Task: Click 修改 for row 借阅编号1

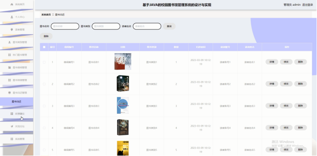Action: [x=286, y=62]
